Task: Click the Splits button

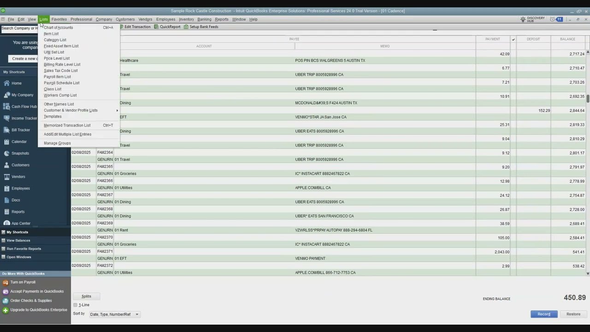Action: pyautogui.click(x=86, y=296)
